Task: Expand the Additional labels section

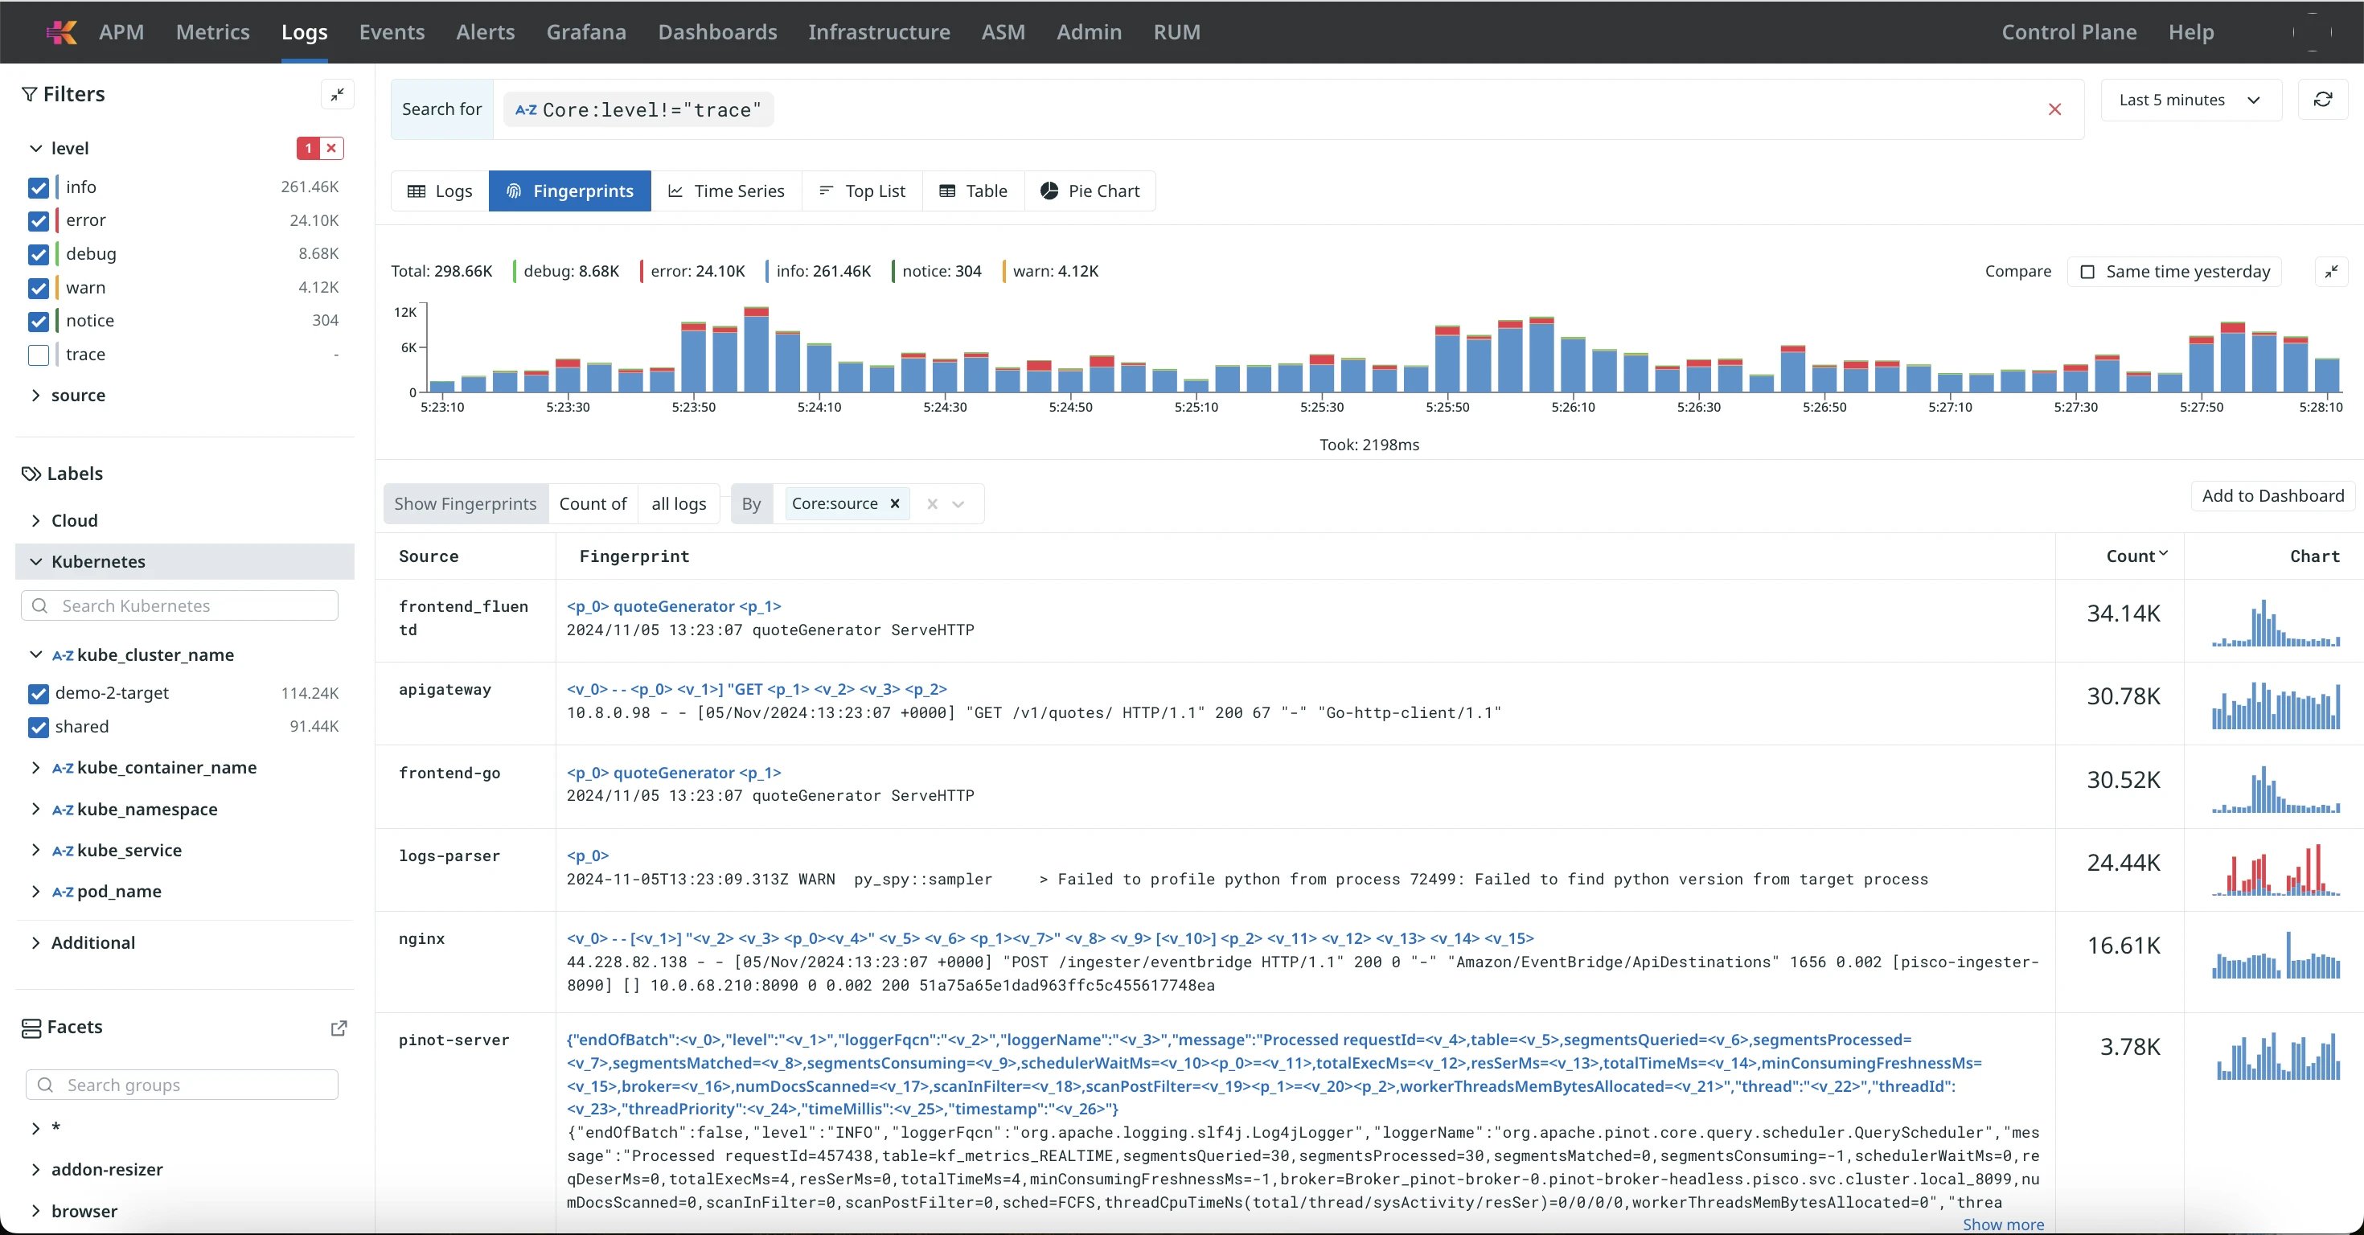Action: (x=36, y=942)
